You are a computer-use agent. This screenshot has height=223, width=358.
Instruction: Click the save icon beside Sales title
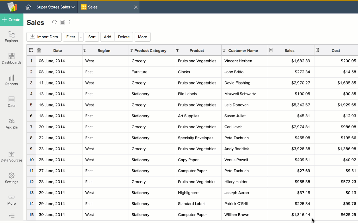(62, 22)
